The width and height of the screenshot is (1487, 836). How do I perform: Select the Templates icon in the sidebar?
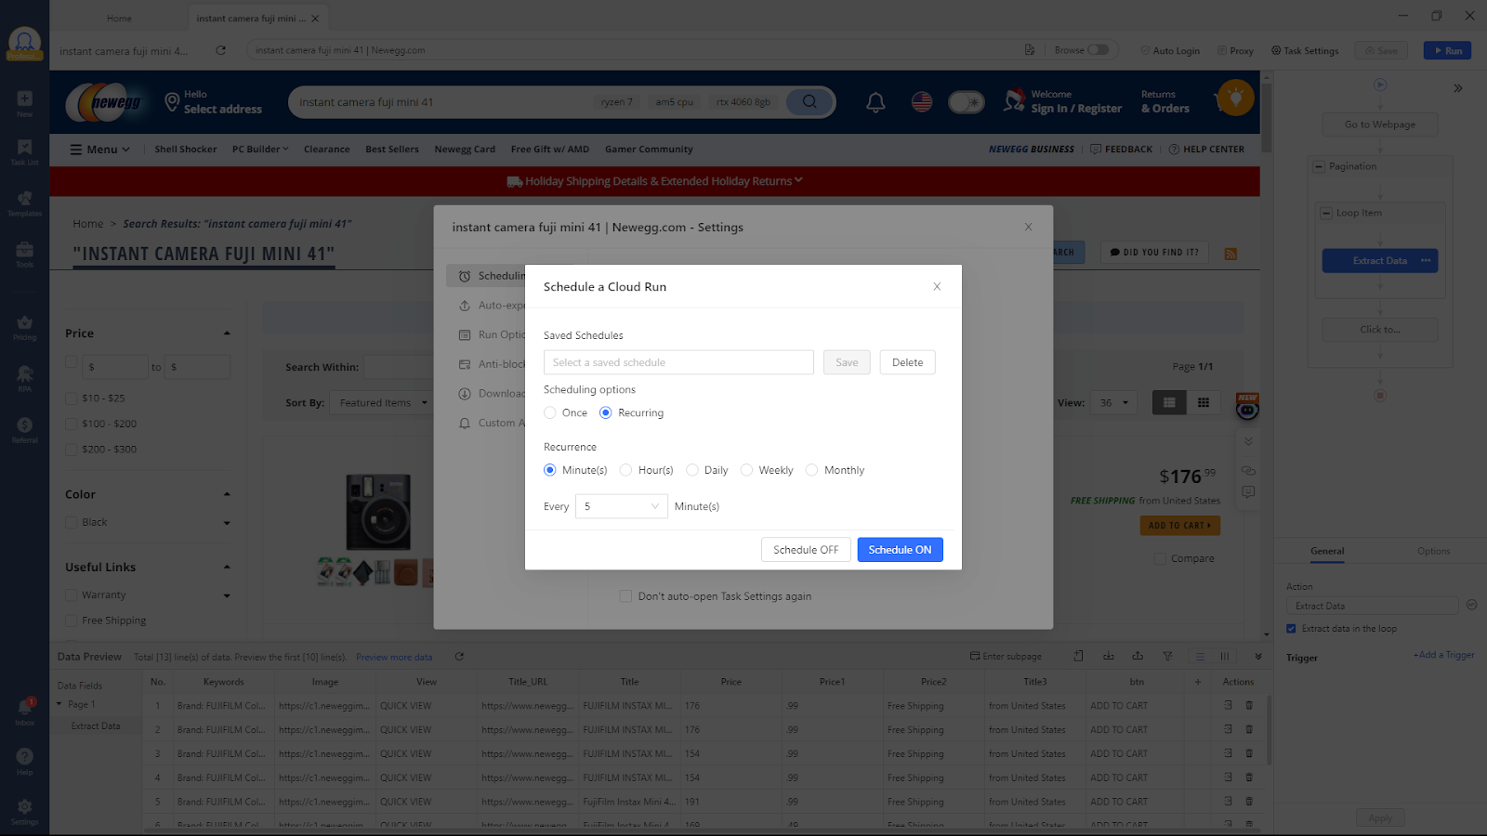(24, 198)
